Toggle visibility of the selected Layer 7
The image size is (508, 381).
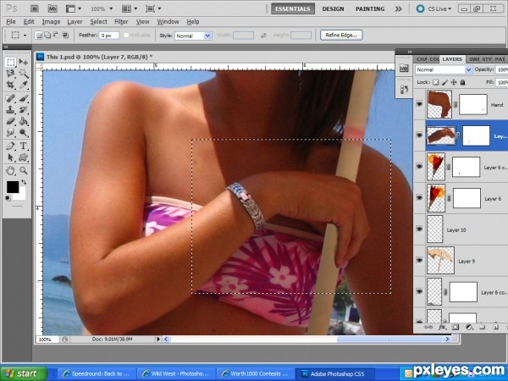[x=420, y=135]
